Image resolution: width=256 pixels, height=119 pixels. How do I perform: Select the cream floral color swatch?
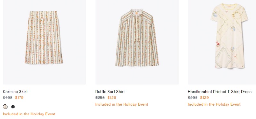(x=5, y=107)
